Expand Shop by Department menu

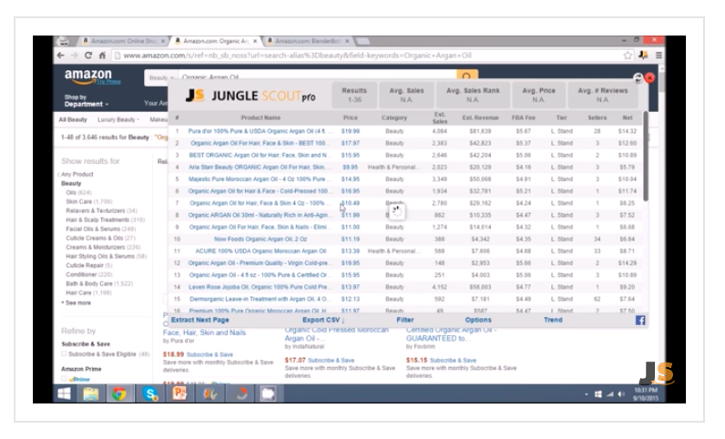[87, 101]
